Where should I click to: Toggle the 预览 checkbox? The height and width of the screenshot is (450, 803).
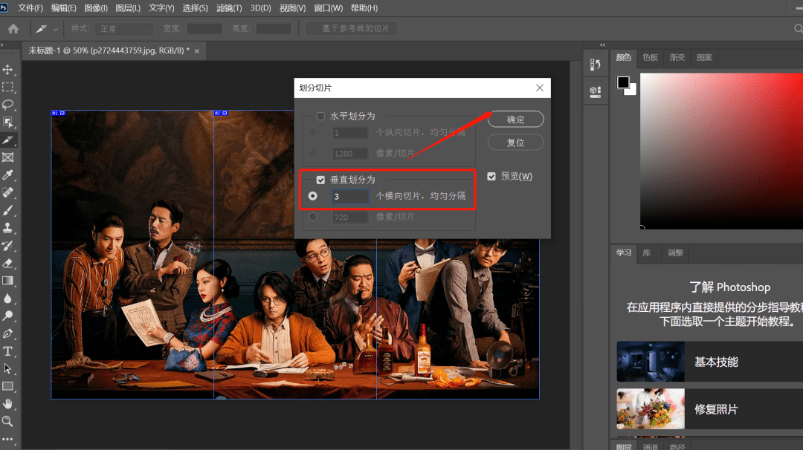click(x=491, y=176)
